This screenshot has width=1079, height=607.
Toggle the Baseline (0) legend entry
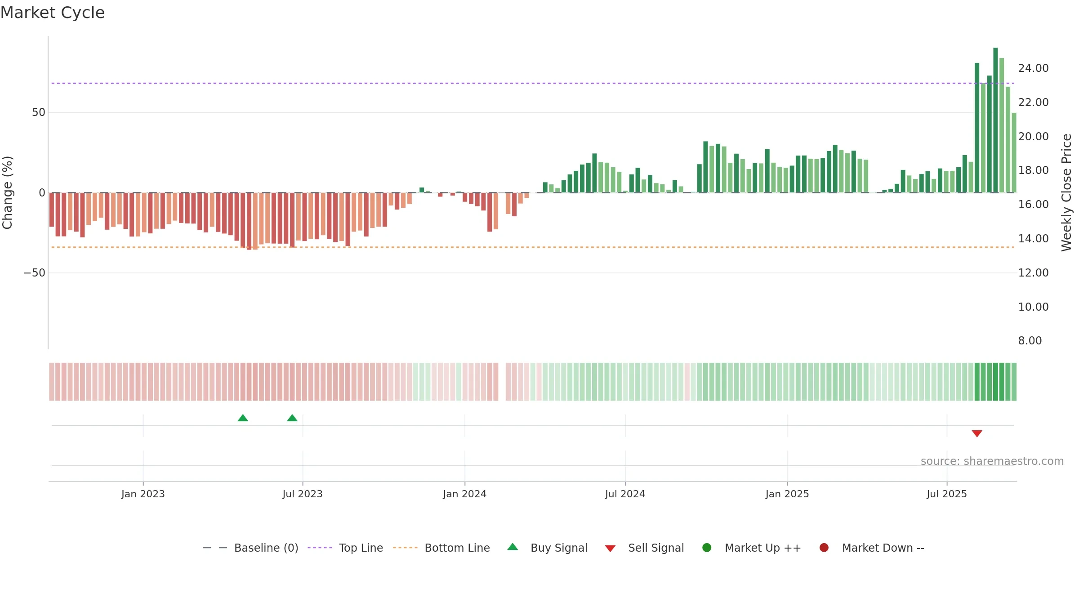coord(250,548)
